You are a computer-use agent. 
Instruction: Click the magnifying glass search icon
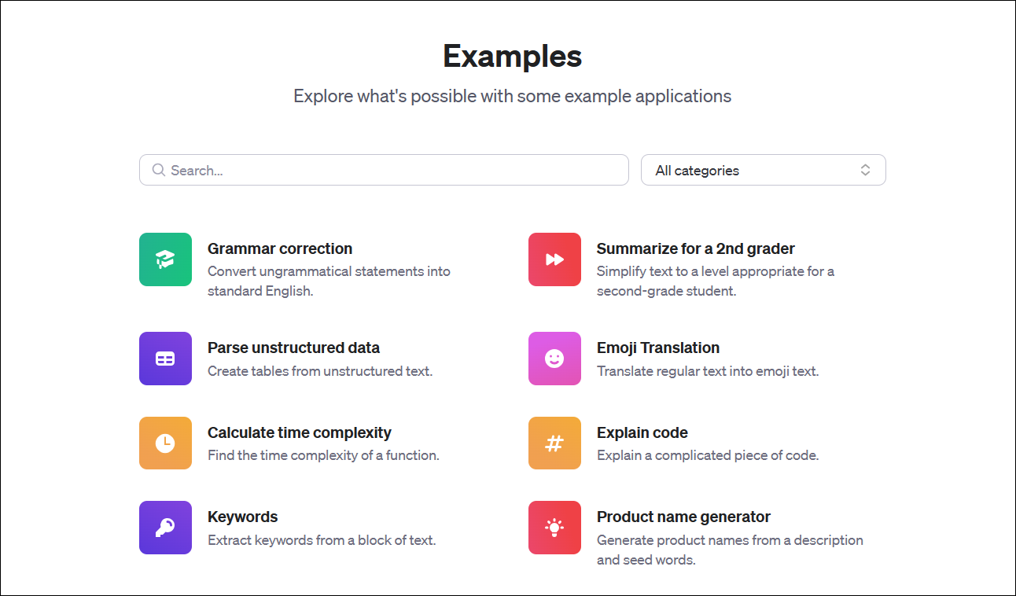159,170
